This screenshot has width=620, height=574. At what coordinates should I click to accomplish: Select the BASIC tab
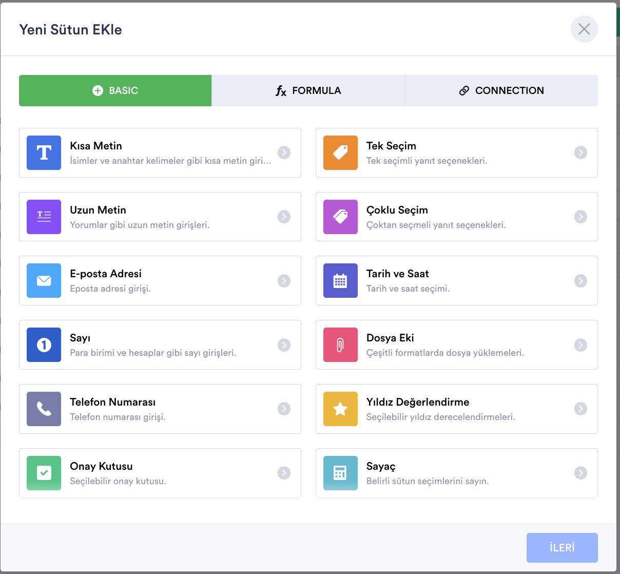[115, 91]
